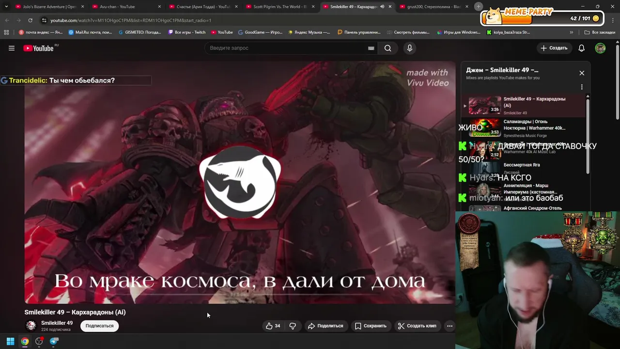
Task: Focus the Введите запрос search field
Action: point(285,48)
